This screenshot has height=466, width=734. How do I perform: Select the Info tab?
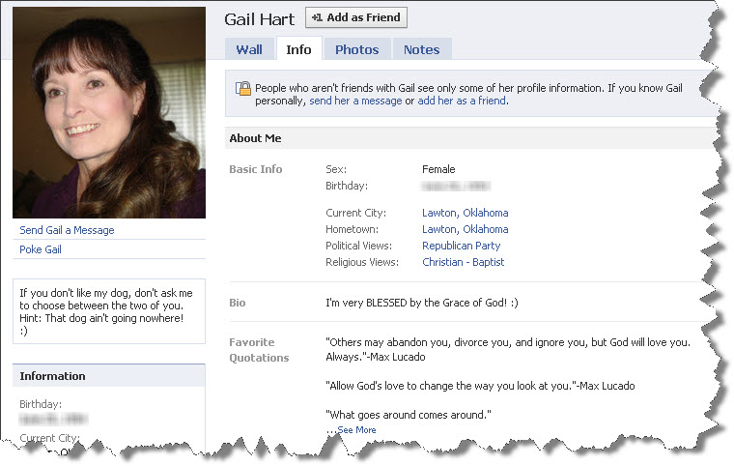(298, 48)
